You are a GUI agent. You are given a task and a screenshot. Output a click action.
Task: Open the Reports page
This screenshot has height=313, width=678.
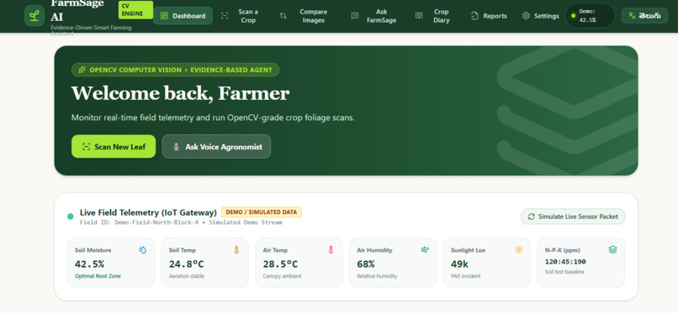click(x=489, y=16)
